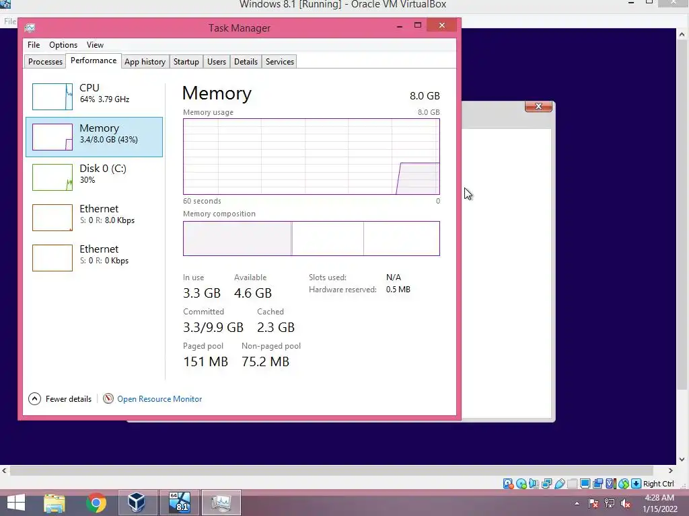Select the Performance tab
689x516 pixels.
point(94,60)
